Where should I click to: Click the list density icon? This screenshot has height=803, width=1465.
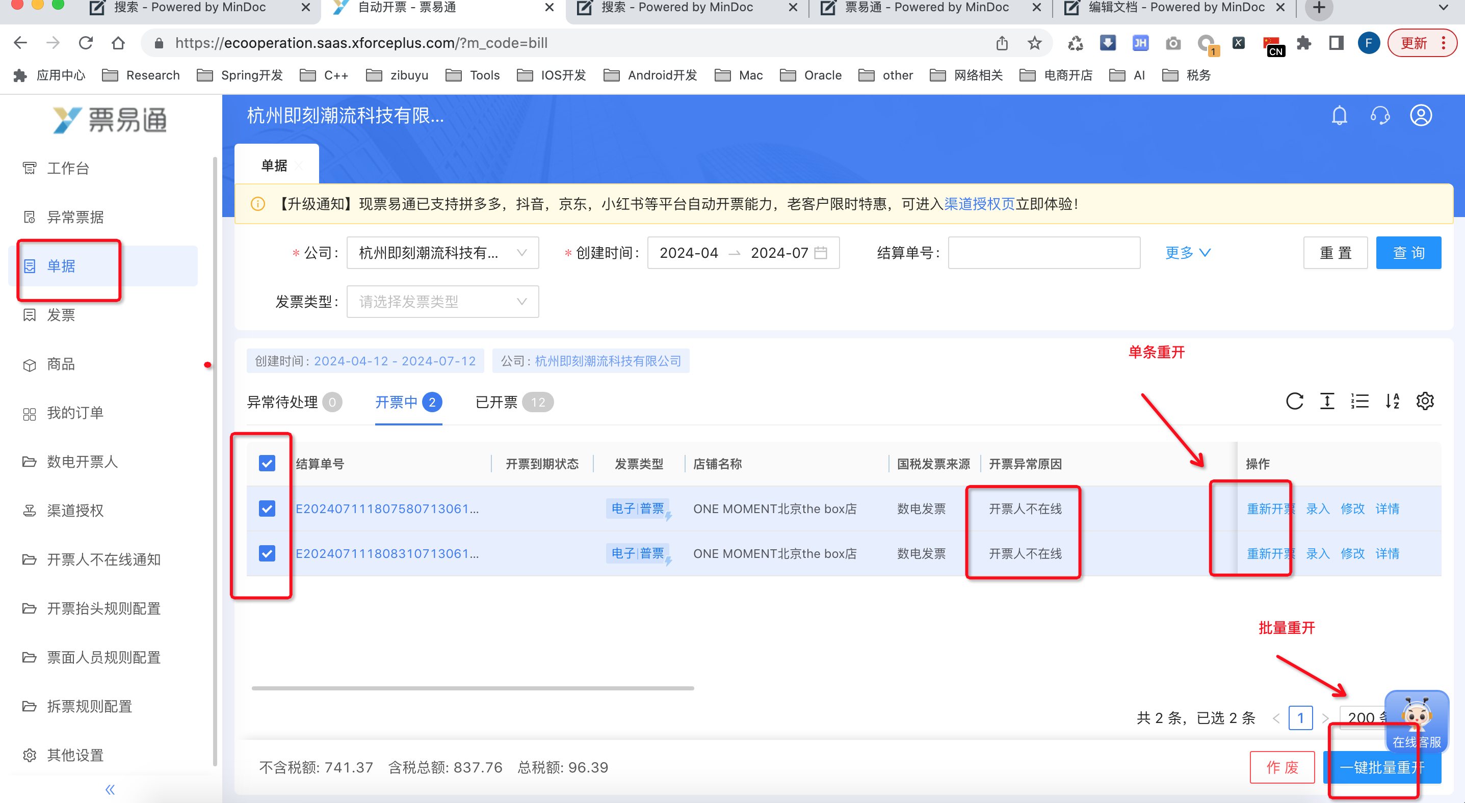[x=1360, y=401]
